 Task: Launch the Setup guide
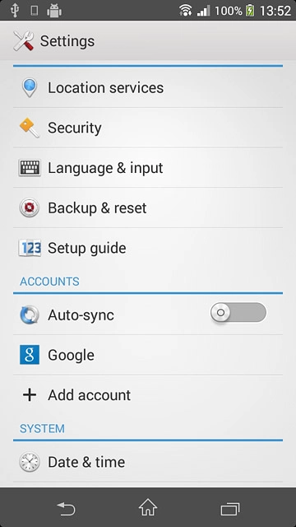coord(148,248)
